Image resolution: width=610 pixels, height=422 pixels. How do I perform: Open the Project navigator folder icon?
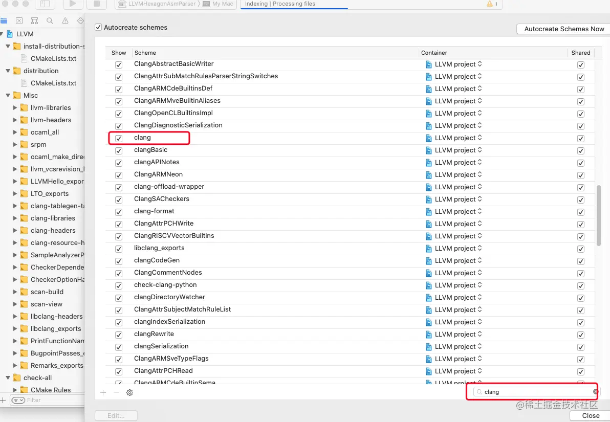(x=4, y=20)
